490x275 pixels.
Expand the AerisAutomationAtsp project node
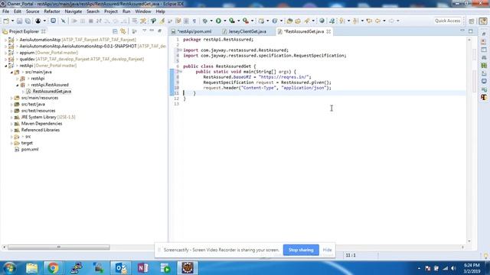(5, 40)
